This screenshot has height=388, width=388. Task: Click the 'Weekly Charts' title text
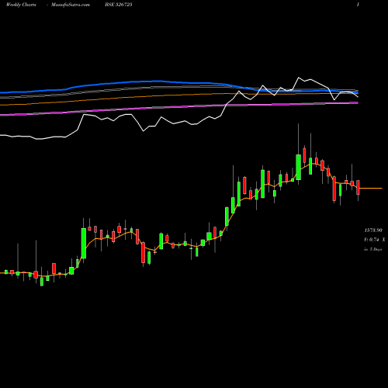coord(21,5)
